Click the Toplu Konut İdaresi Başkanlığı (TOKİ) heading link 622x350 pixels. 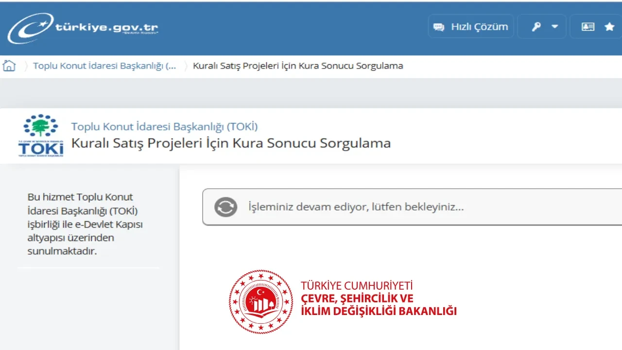[164, 126]
